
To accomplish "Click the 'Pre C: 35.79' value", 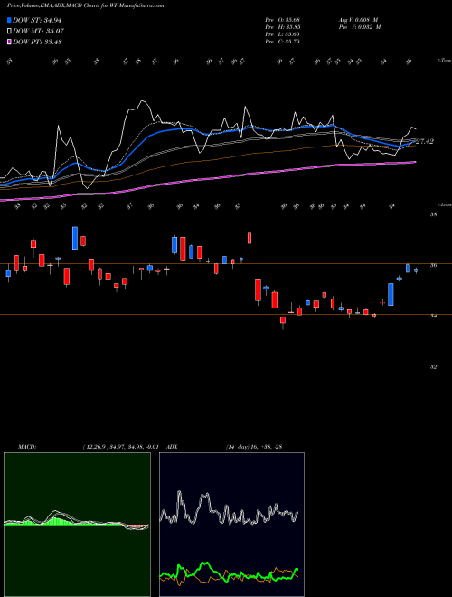I will 282,41.
